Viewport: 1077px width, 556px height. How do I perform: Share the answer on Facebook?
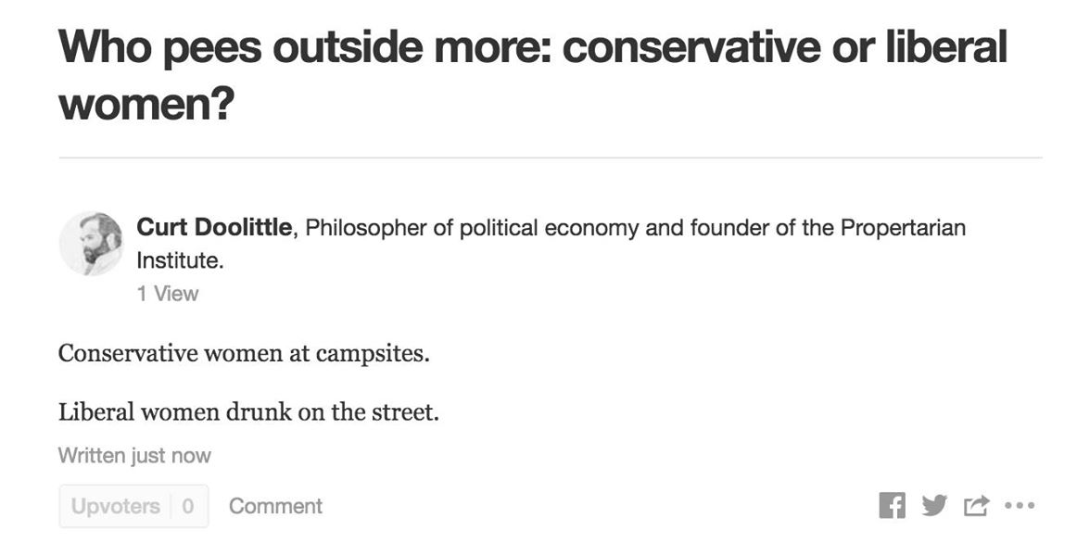coord(892,506)
